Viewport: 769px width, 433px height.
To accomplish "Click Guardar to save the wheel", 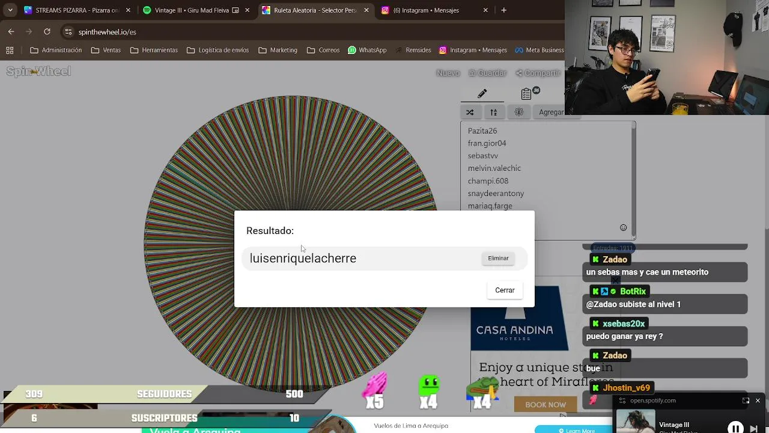I will pos(488,73).
